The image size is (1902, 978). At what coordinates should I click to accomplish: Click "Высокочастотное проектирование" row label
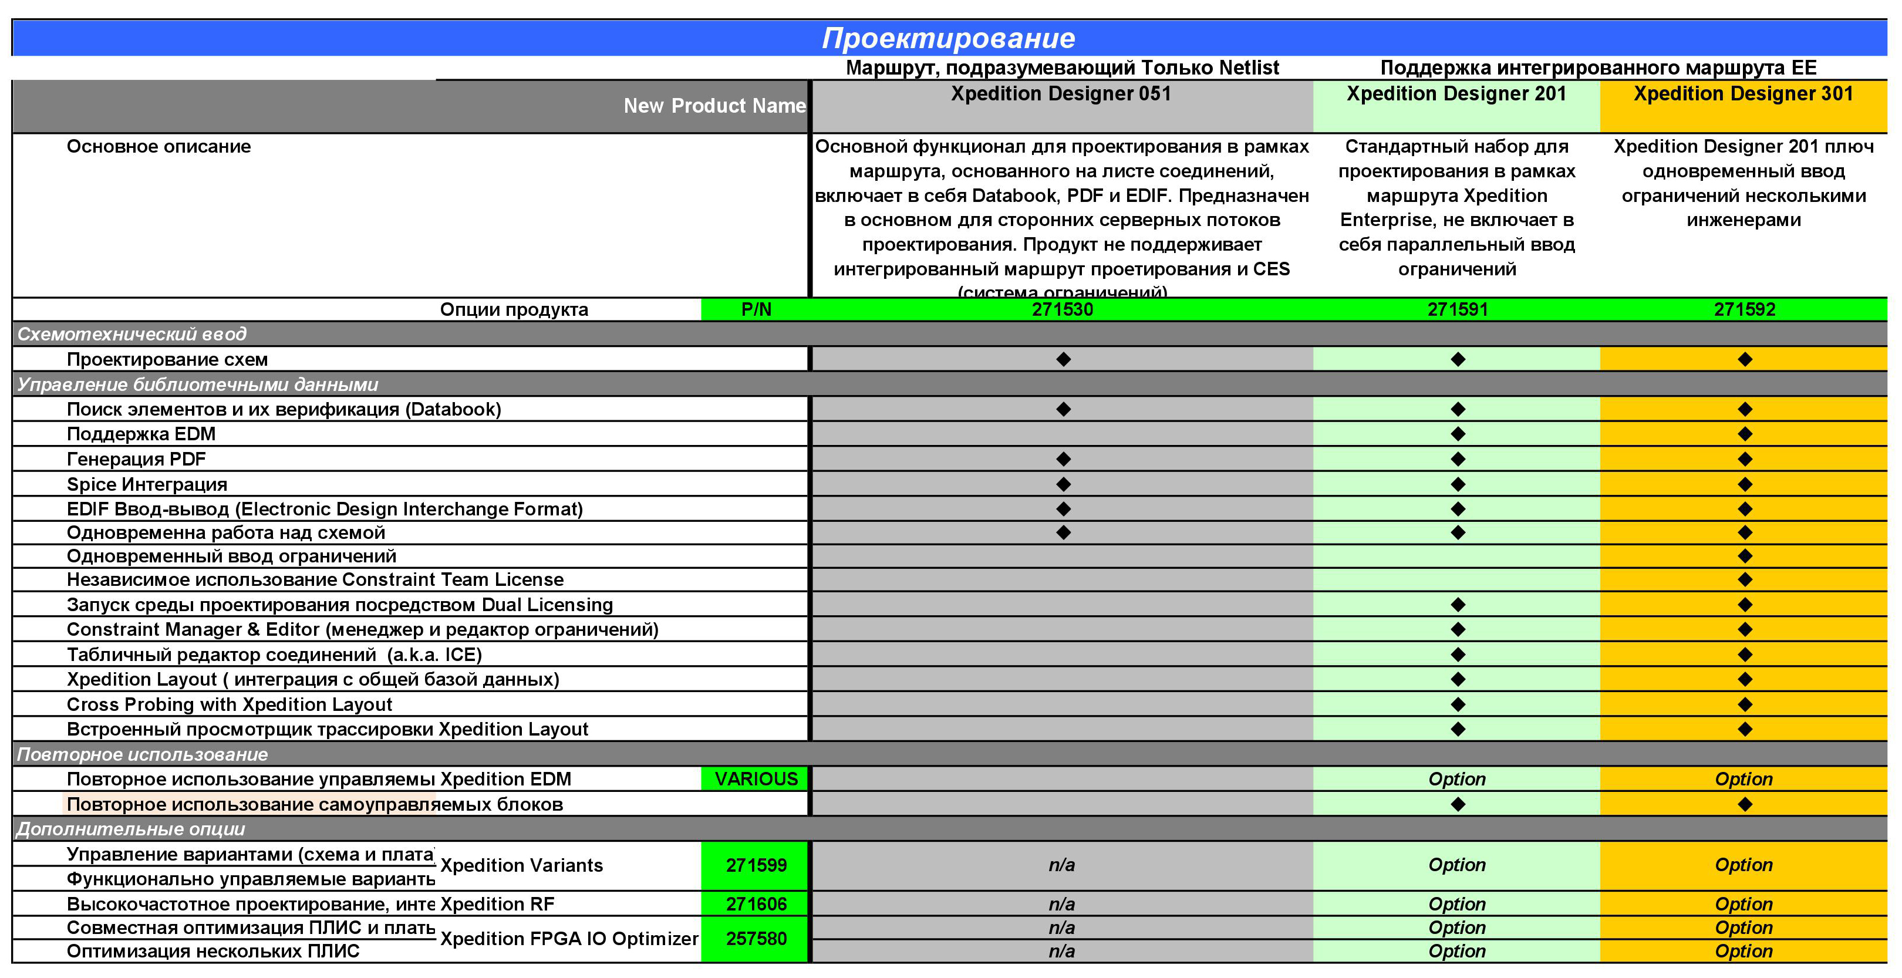tap(250, 904)
